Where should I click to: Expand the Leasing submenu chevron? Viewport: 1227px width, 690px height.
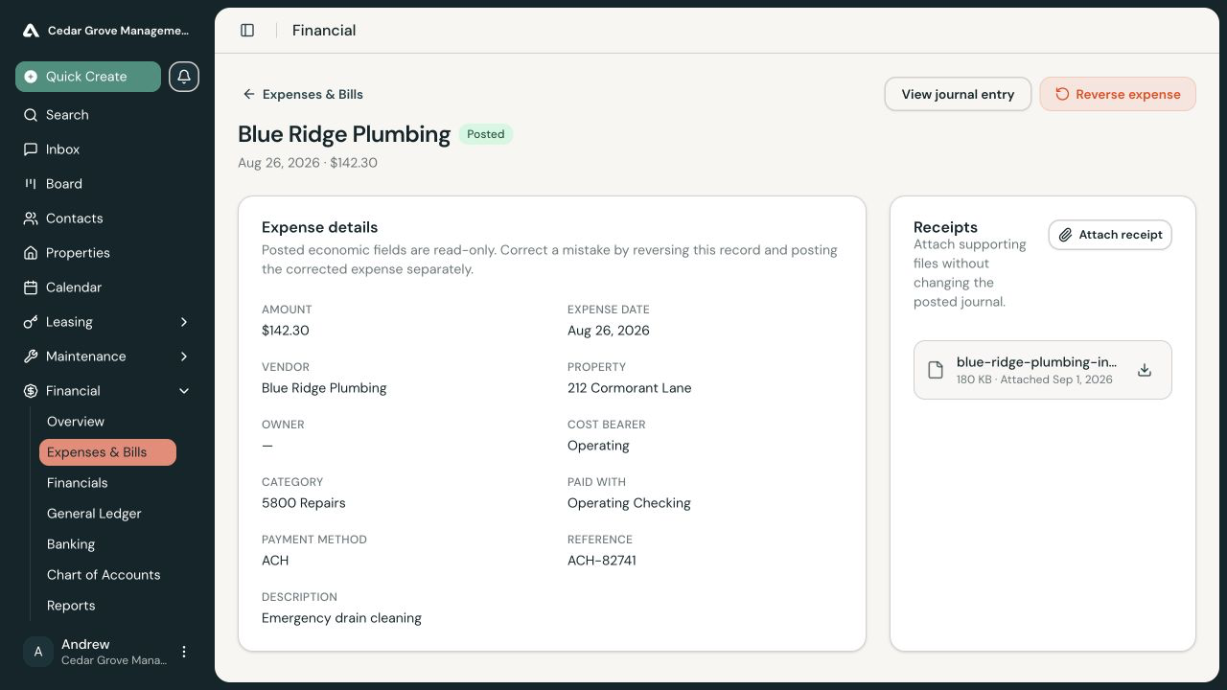184,322
